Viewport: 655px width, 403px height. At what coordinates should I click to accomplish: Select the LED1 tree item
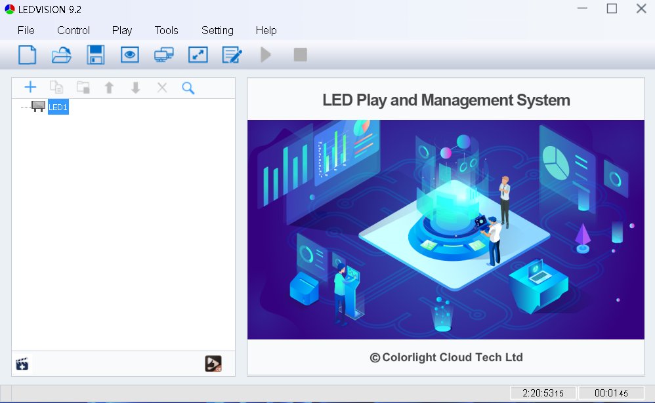tap(58, 107)
